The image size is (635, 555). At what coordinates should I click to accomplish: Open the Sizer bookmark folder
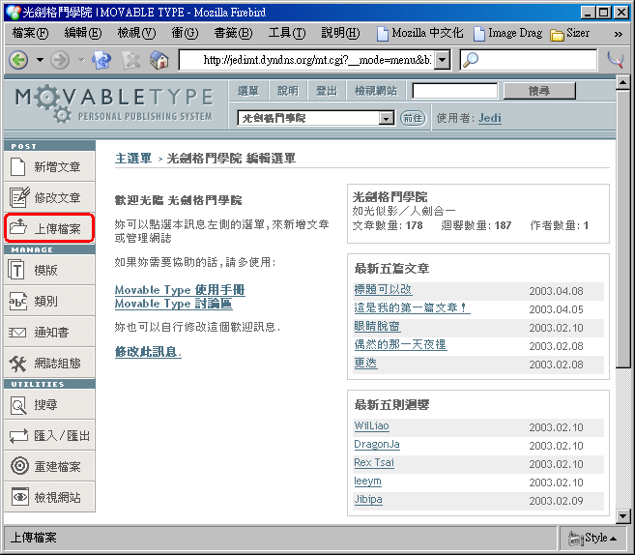570,33
